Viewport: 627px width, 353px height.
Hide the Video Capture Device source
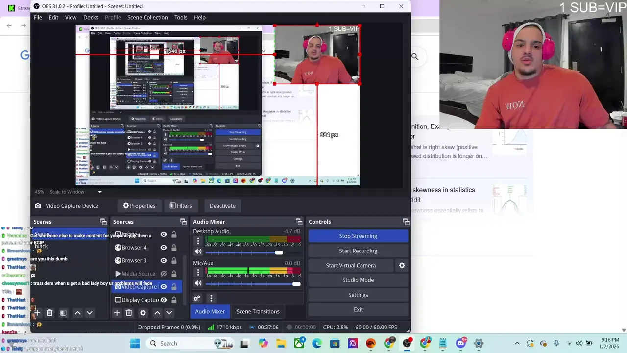click(164, 287)
